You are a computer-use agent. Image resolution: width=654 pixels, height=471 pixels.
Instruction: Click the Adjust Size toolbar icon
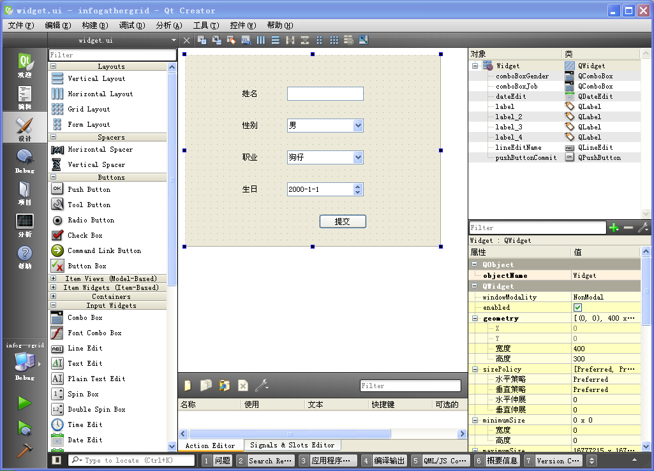click(364, 40)
